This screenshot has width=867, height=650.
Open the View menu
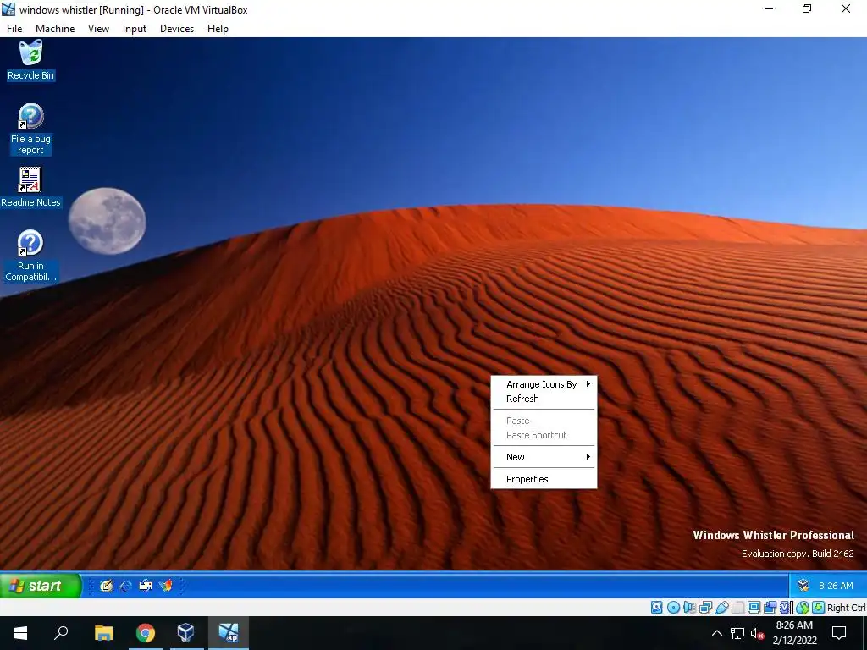pos(98,29)
